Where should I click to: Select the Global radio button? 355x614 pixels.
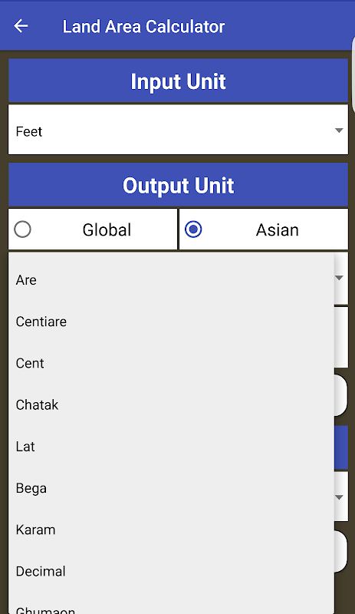(23, 229)
